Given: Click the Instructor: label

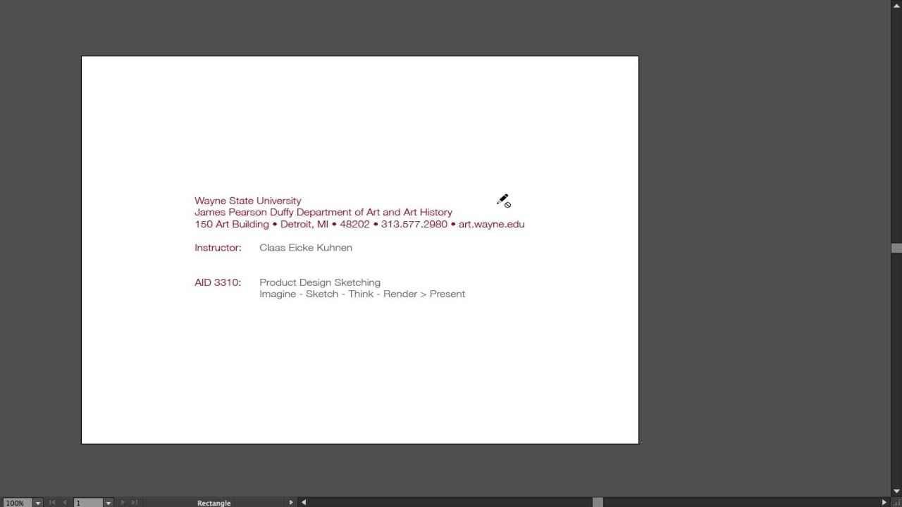Looking at the screenshot, I should click(218, 248).
